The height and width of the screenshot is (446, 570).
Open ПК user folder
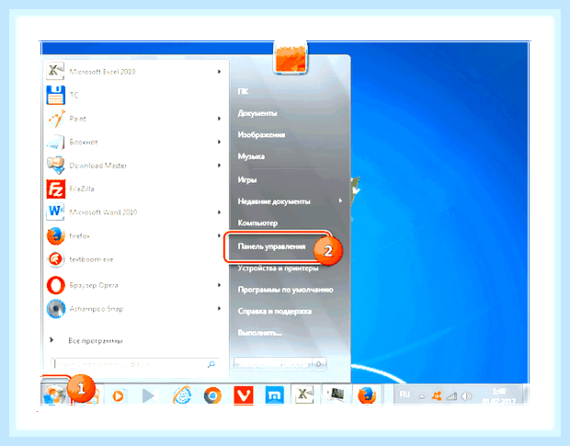(x=244, y=91)
